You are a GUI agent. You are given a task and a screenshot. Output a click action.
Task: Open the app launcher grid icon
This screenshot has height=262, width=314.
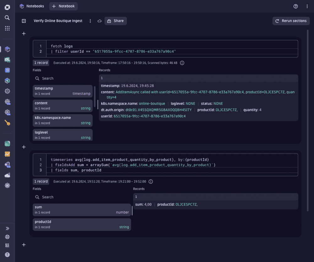7,28
